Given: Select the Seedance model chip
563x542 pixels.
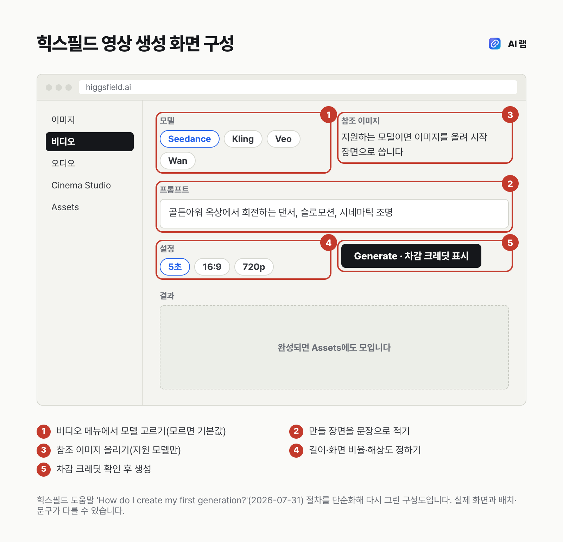Looking at the screenshot, I should [190, 139].
